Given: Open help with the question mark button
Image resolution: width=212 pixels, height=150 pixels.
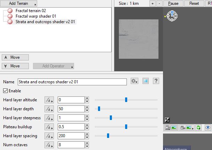Looking at the screenshot, I should (156, 81).
